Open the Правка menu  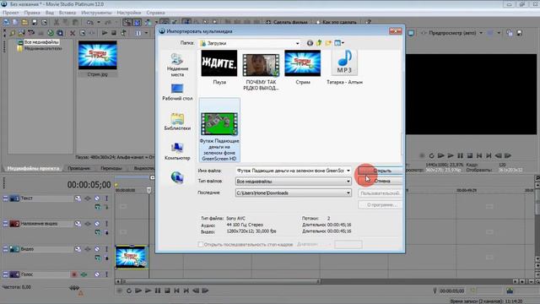click(x=32, y=13)
